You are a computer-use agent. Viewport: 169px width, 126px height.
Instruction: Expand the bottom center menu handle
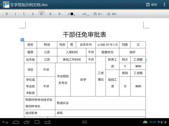point(85,122)
